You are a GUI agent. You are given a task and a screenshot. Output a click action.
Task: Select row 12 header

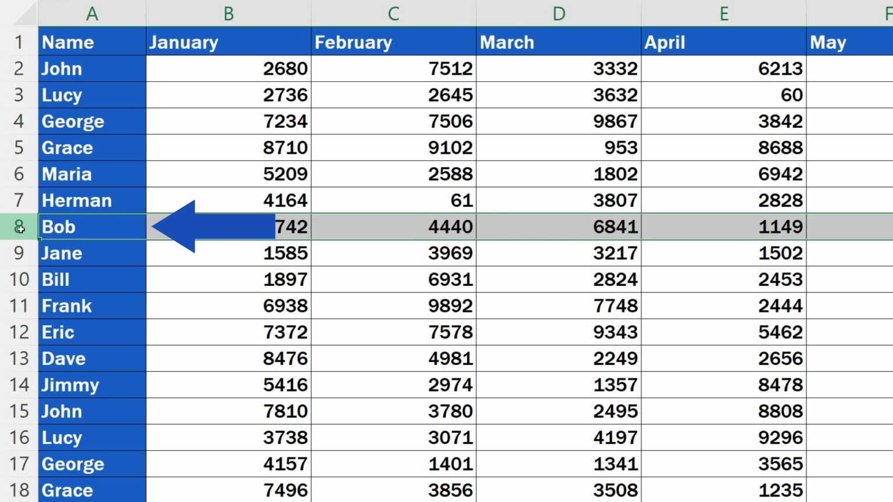tap(19, 332)
